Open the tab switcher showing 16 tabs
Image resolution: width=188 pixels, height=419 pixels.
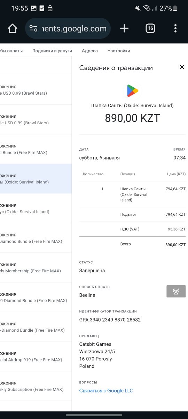click(150, 29)
